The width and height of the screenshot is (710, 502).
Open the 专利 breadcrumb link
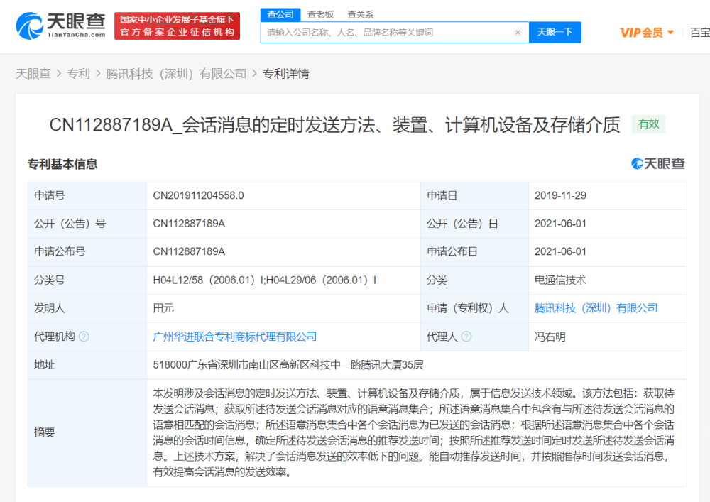(78, 74)
